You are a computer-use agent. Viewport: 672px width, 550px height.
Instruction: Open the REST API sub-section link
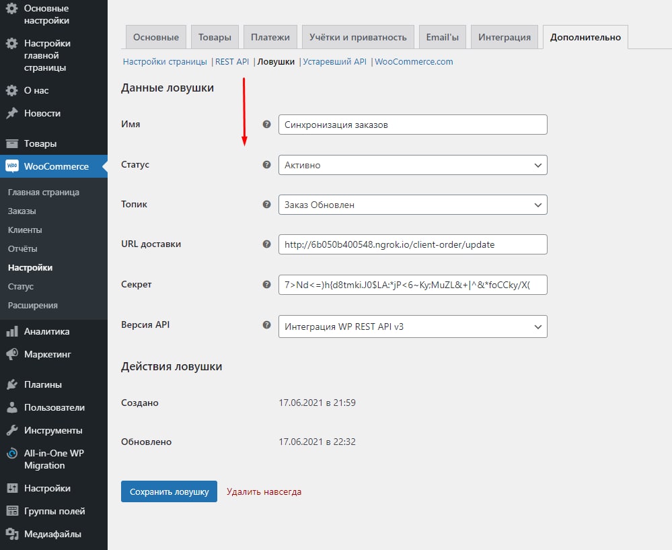pyautogui.click(x=232, y=61)
